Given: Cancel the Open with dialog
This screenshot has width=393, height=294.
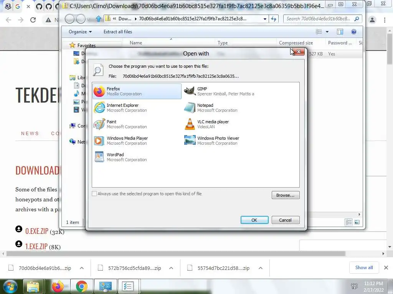Looking at the screenshot, I should (x=286, y=220).
